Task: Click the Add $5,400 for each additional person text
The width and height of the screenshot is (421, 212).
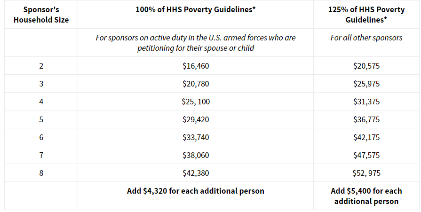Action: point(366,196)
